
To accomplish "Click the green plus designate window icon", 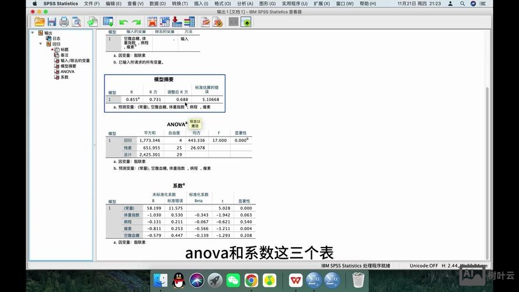I will (246, 22).
